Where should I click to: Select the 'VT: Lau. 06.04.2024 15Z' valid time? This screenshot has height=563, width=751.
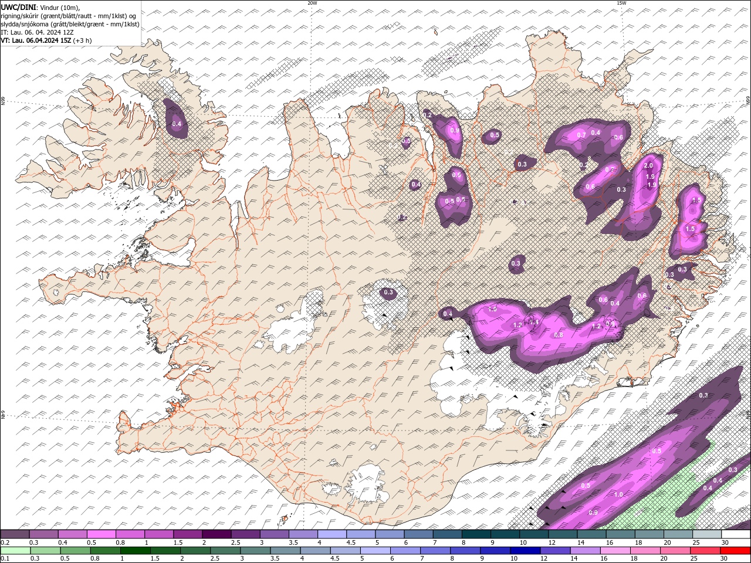(36, 40)
